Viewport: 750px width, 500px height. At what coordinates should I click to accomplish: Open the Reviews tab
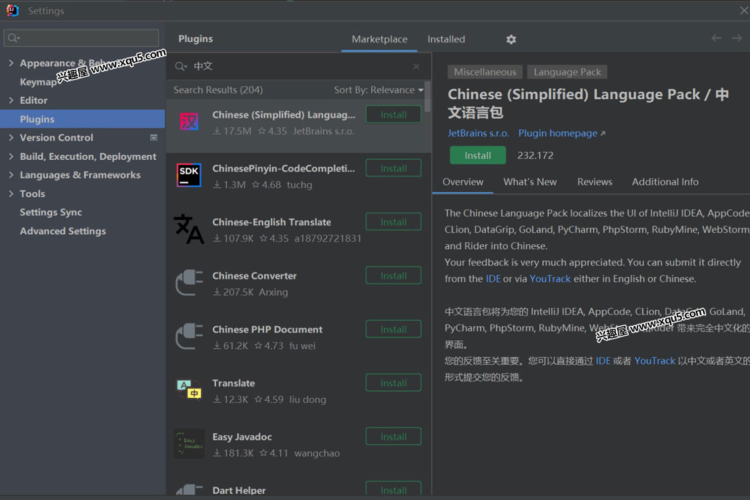595,182
